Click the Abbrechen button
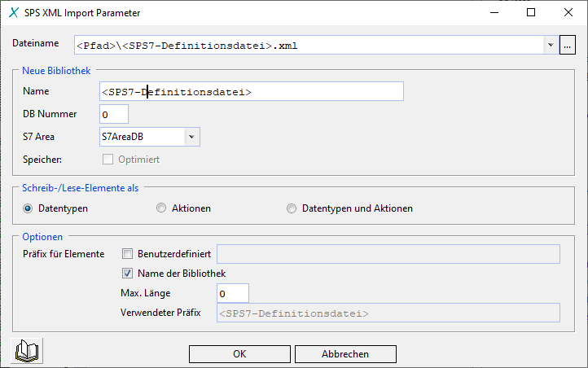This screenshot has height=368, width=588. click(x=345, y=354)
